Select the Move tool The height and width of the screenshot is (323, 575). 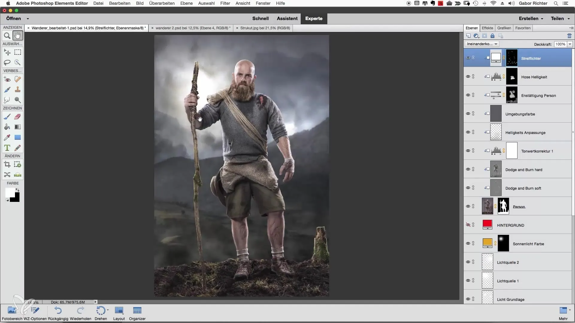coord(7,52)
